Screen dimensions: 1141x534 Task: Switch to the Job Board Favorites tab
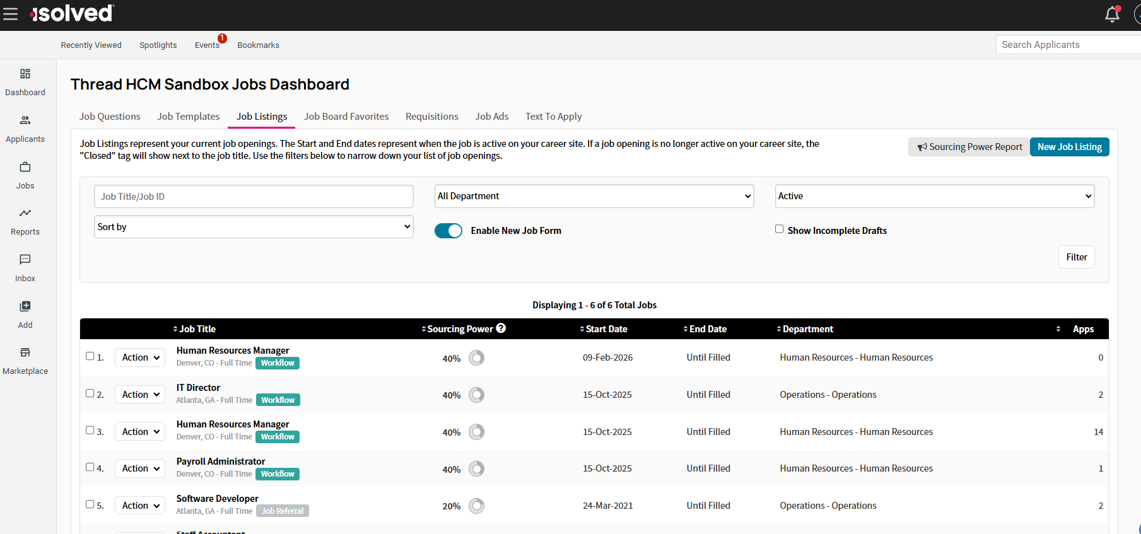pyautogui.click(x=346, y=117)
